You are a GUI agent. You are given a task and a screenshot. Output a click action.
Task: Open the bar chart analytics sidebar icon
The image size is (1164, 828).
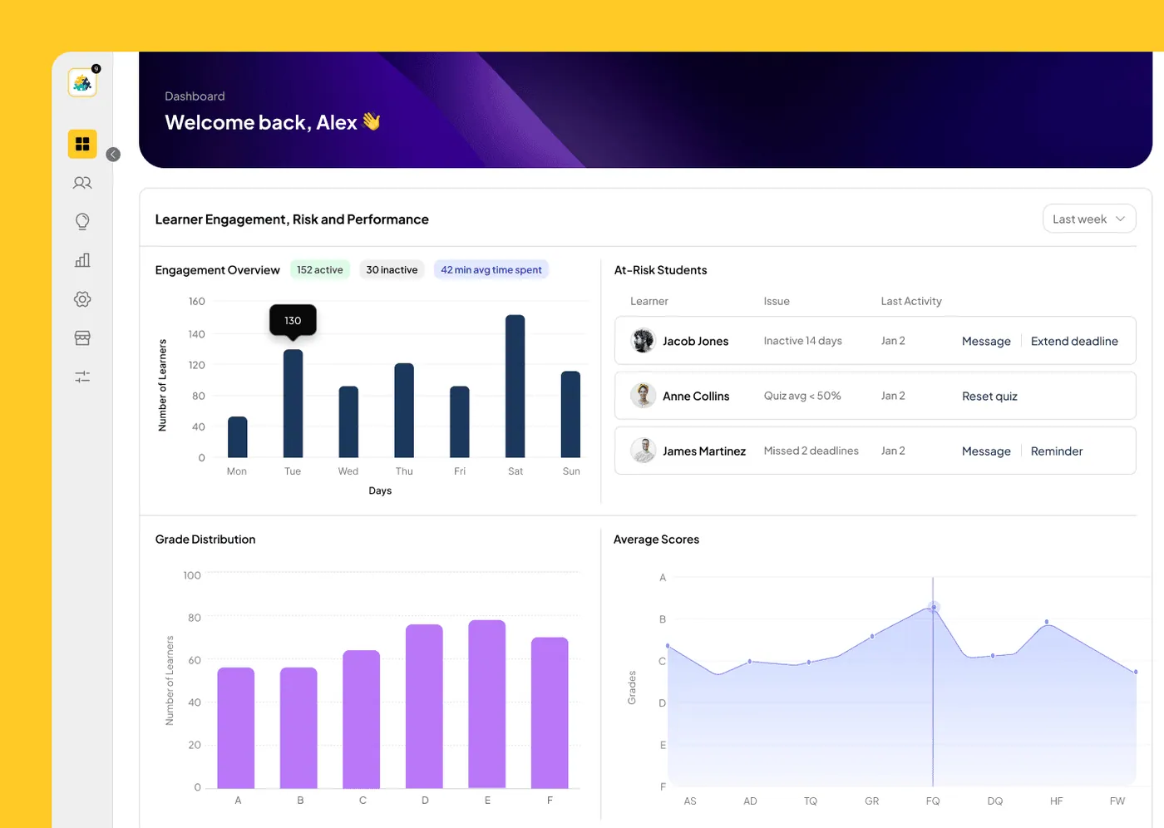coord(82,260)
